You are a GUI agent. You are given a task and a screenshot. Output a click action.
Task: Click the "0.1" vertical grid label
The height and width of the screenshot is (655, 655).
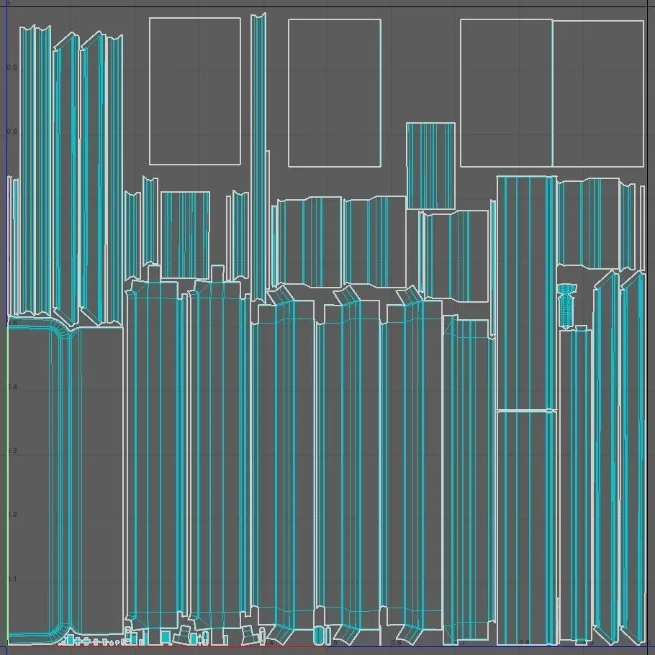point(12,579)
